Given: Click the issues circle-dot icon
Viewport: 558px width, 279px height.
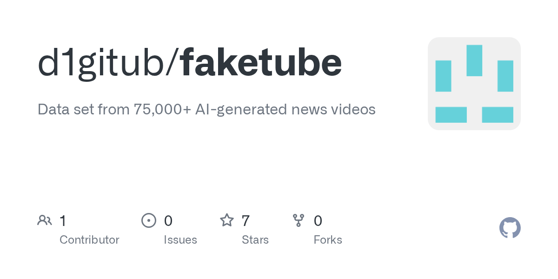Looking at the screenshot, I should 148,220.
